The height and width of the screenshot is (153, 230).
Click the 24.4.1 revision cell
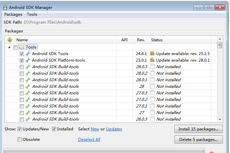(x=141, y=54)
